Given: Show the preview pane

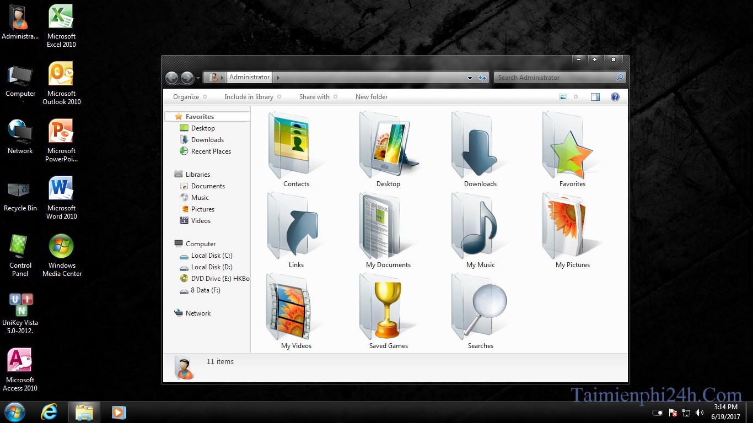Looking at the screenshot, I should (595, 97).
